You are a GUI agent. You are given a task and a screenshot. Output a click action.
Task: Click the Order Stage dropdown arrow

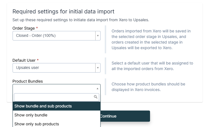[98, 36]
